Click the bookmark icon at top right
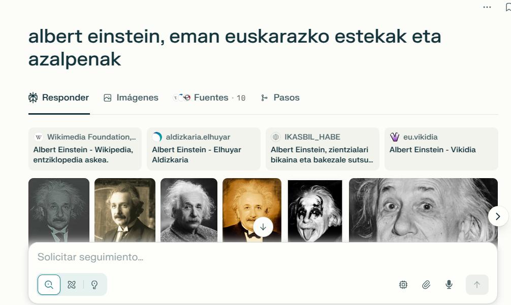Image resolution: width=511 pixels, height=305 pixels. (508, 7)
